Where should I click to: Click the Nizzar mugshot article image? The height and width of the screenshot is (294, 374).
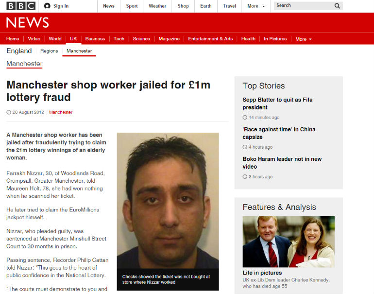(168, 200)
